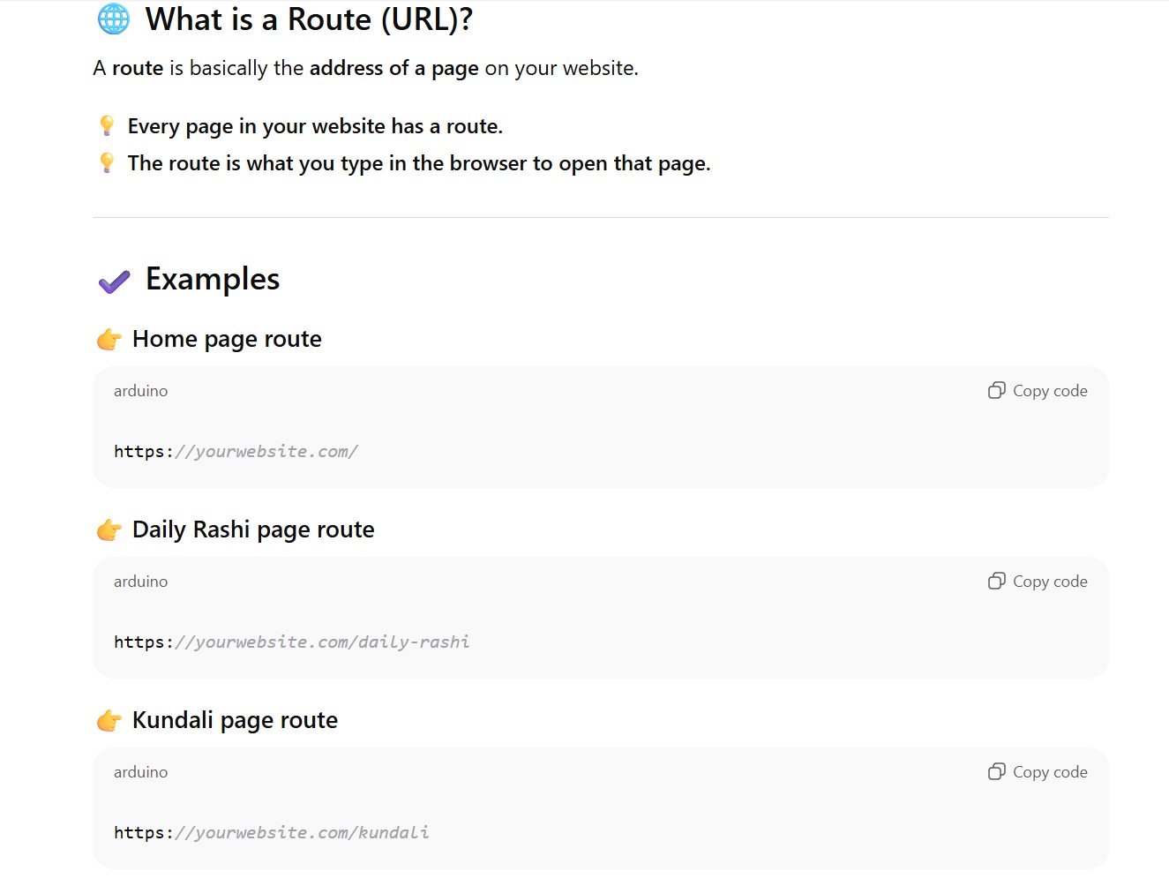The width and height of the screenshot is (1169, 886).
Task: Click the pointing hand beside Kundali page route
Action: tap(109, 720)
